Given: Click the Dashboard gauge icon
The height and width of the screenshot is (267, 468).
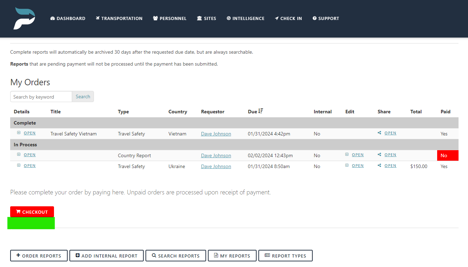Looking at the screenshot, I should (53, 18).
